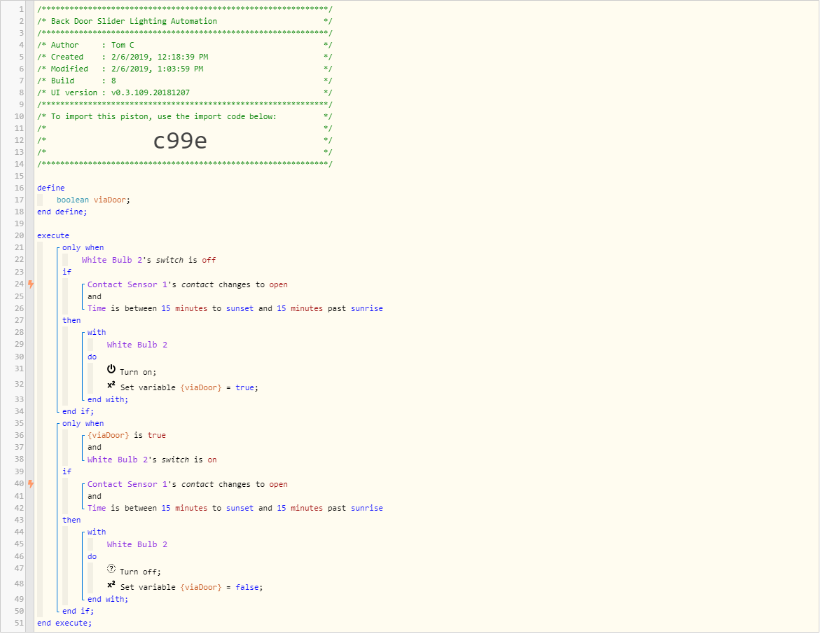The width and height of the screenshot is (825, 634).
Task: Click the only when restriction on line 21
Action: [83, 247]
